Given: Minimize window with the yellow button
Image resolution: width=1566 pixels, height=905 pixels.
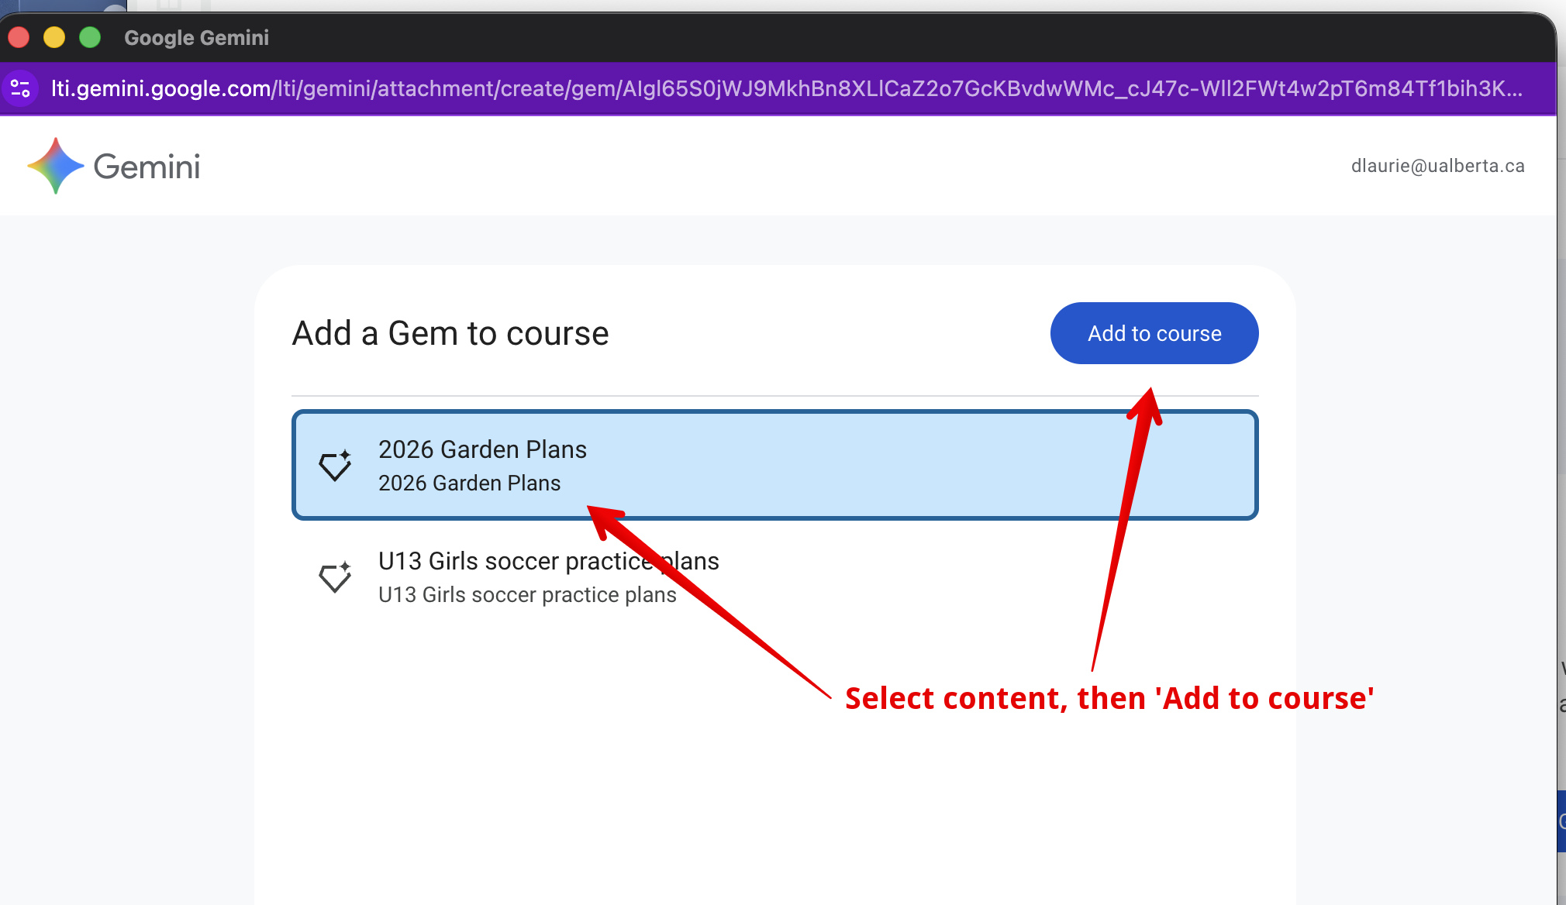Looking at the screenshot, I should click(x=54, y=37).
